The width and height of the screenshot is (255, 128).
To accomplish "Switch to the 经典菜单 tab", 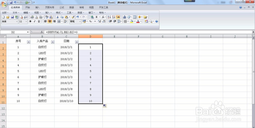I will coord(16,7).
